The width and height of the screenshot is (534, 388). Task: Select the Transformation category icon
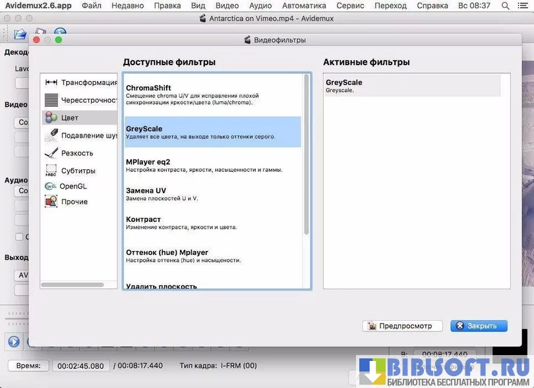[51, 82]
